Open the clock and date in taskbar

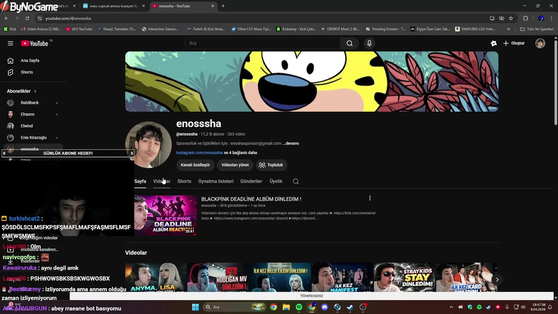point(538,307)
